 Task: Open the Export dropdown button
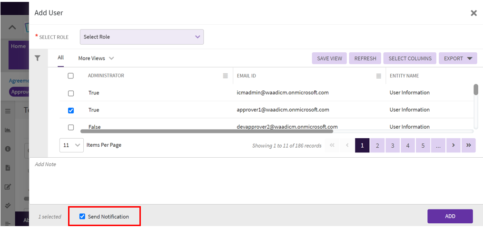tap(457, 58)
